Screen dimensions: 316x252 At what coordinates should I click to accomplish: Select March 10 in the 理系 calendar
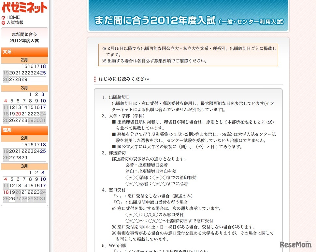pyautogui.click(x=43, y=179)
